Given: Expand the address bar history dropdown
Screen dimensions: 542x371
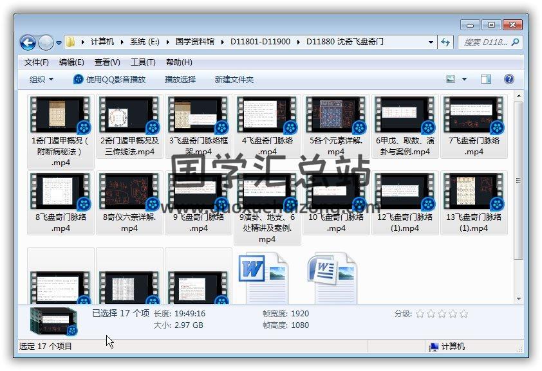Looking at the screenshot, I should coord(431,42).
